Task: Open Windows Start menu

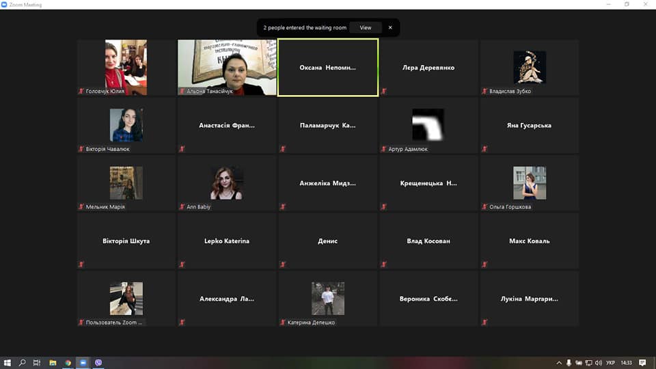Action: tap(8, 363)
